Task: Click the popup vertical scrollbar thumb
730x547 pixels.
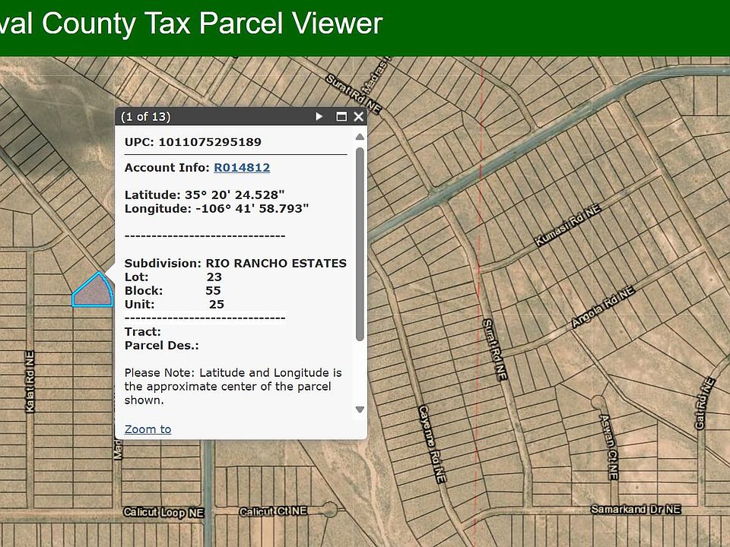Action: (360, 244)
